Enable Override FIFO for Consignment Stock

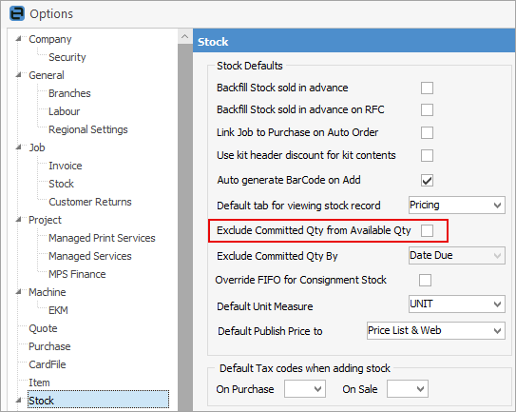425,280
